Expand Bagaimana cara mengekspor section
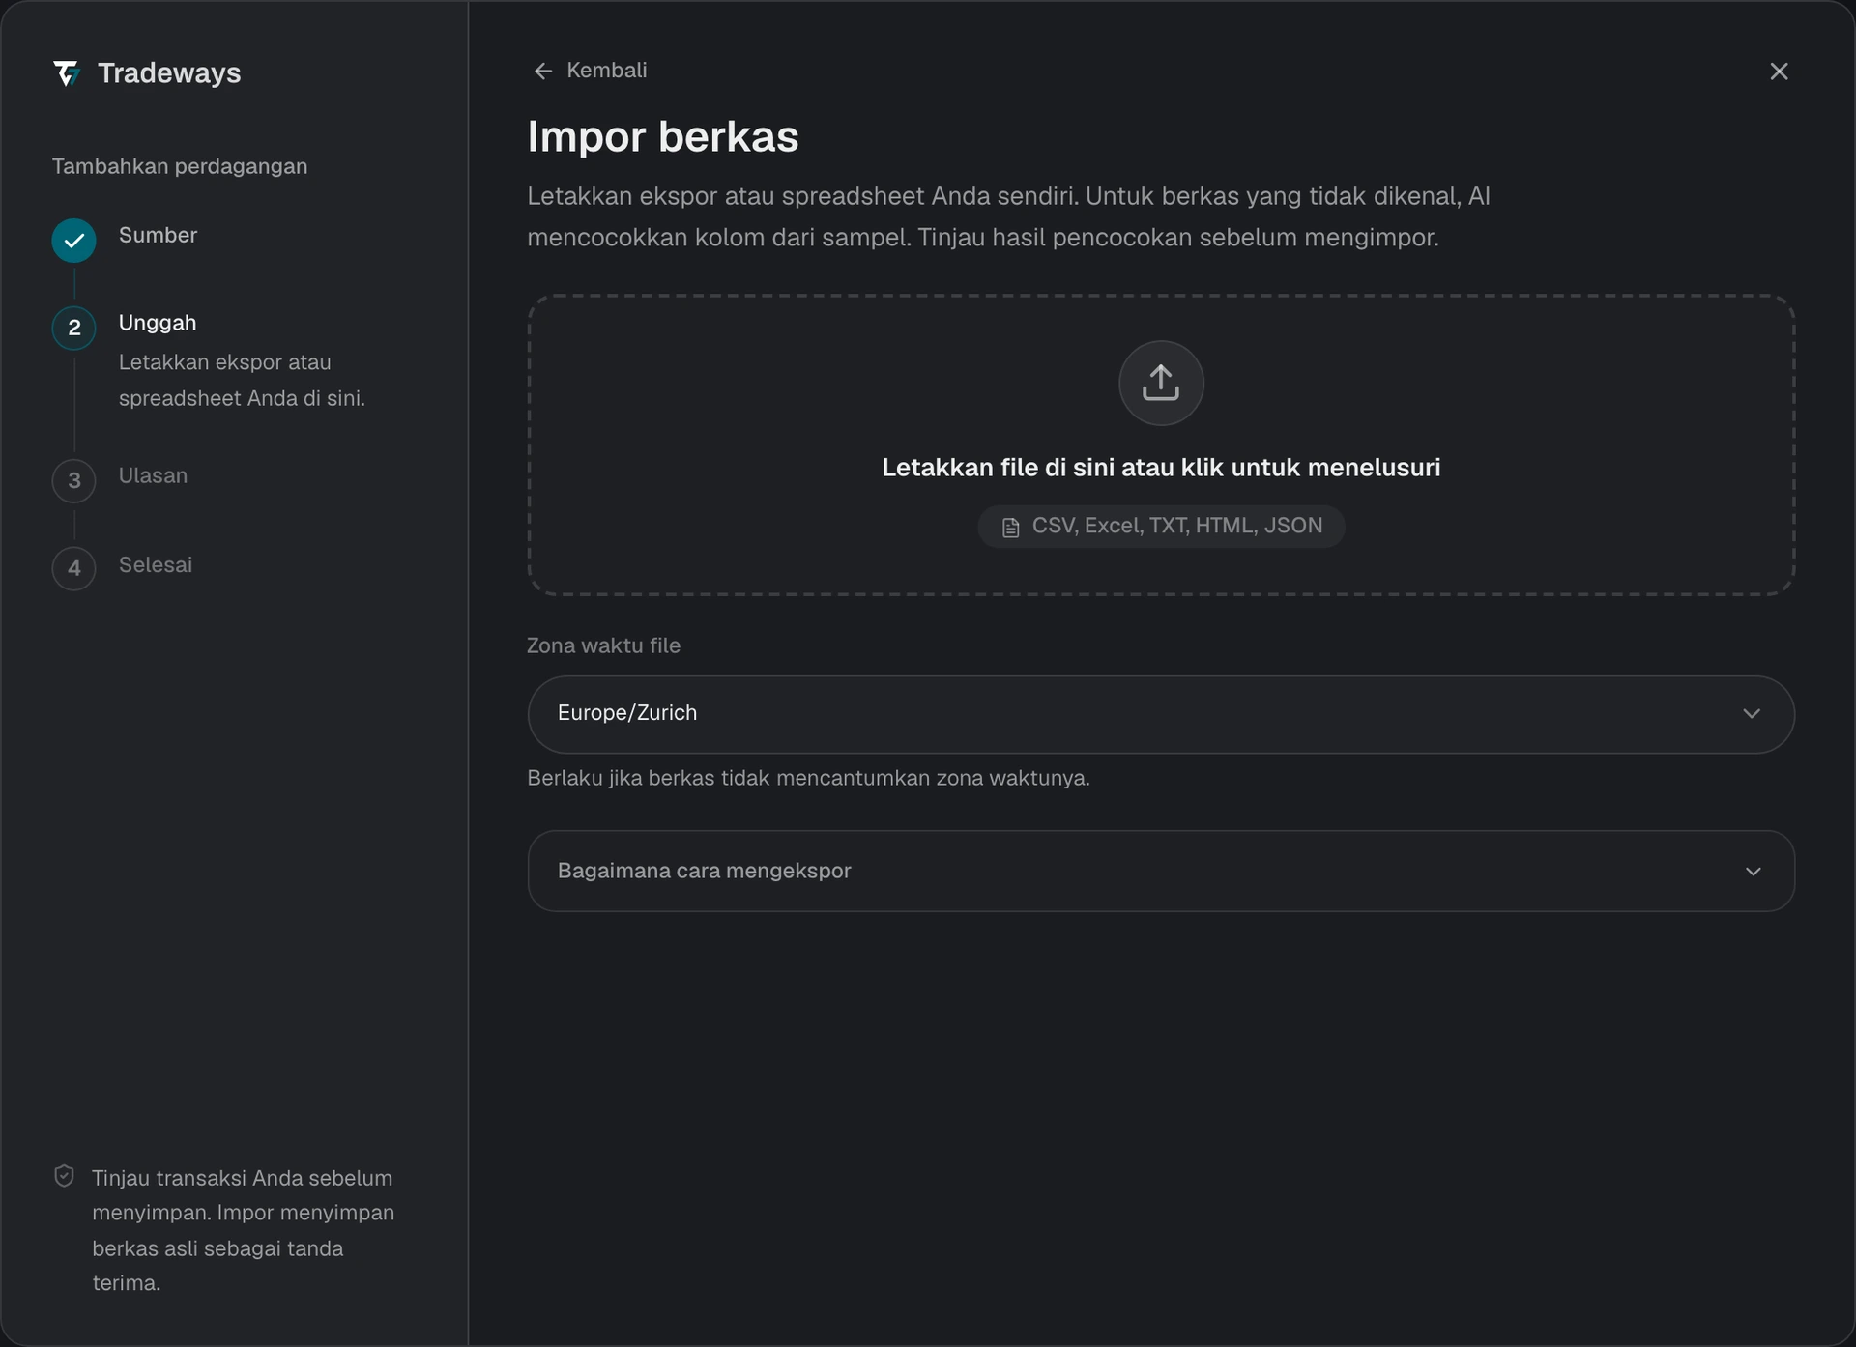The image size is (1856, 1347). pyautogui.click(x=1161, y=871)
